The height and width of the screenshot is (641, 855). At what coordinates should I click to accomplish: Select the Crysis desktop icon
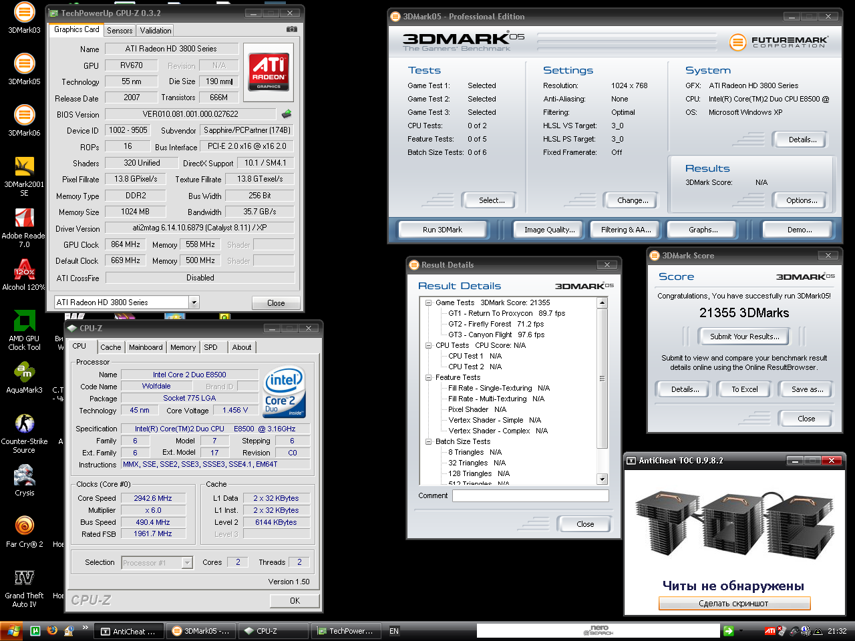(24, 481)
